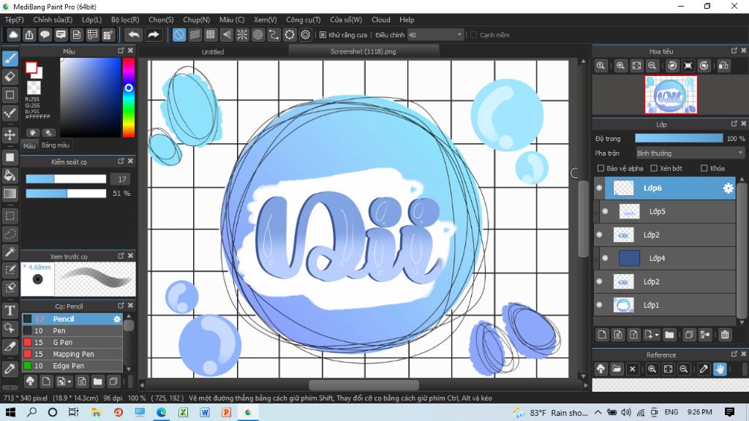Rotate view left in Navigator
Image resolution: width=749 pixels, height=421 pixels.
tap(672, 66)
